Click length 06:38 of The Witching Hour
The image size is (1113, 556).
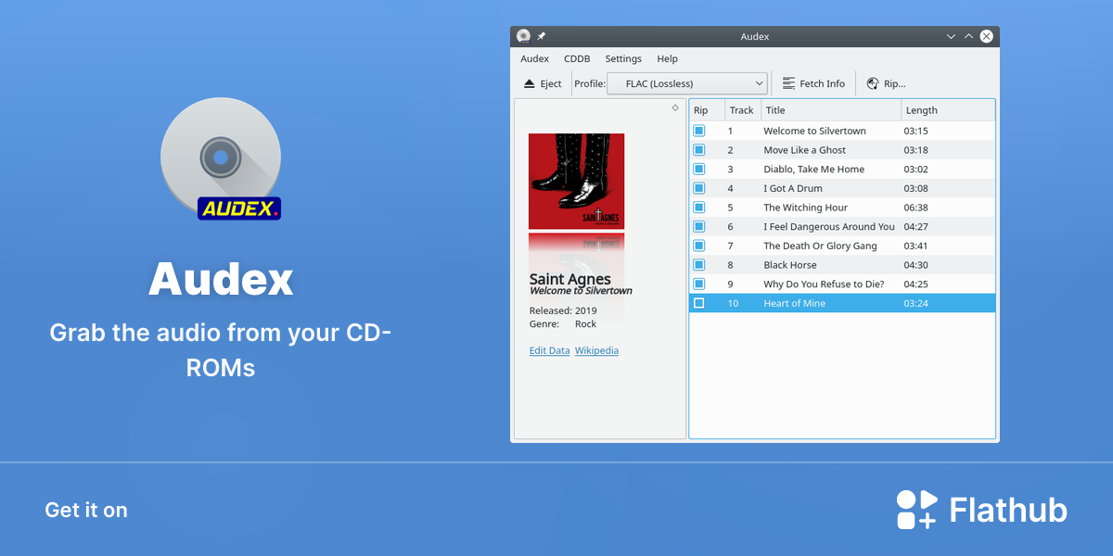pos(916,208)
